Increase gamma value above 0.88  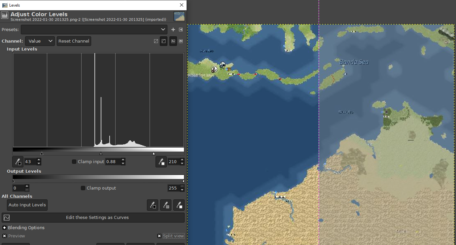123,160
